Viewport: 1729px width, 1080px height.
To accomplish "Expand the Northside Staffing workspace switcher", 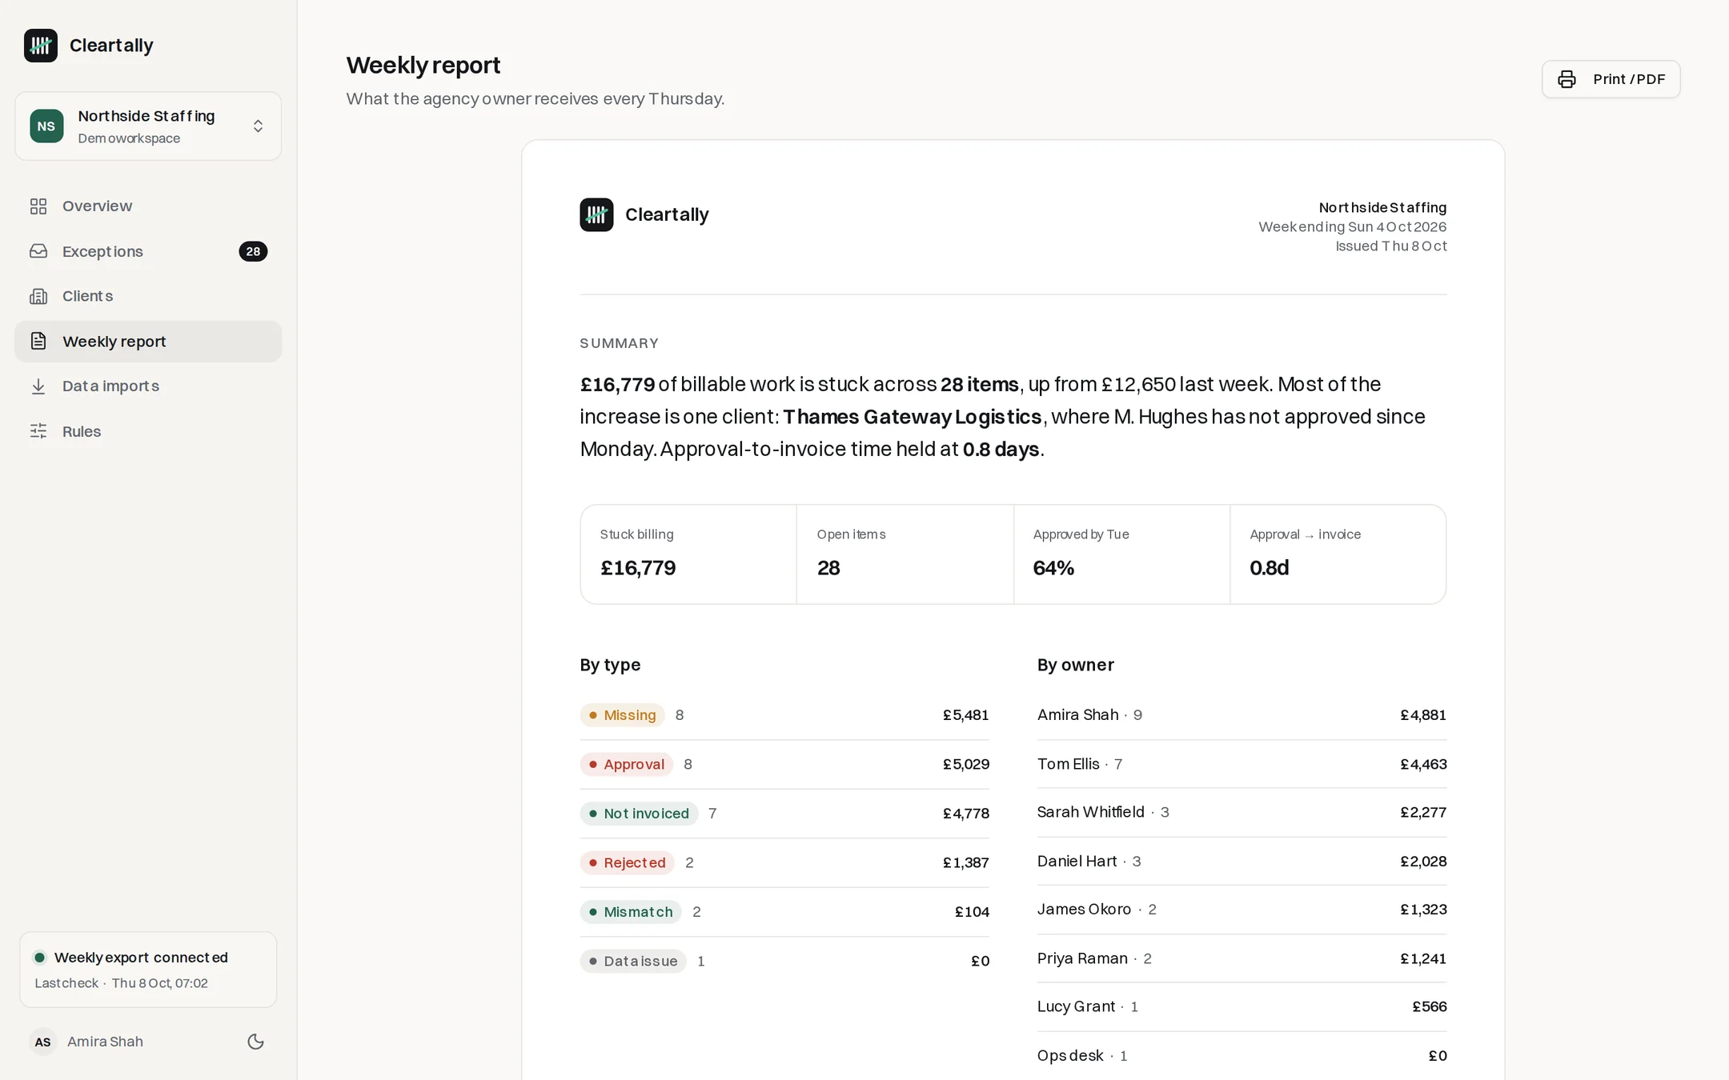I will 148,126.
